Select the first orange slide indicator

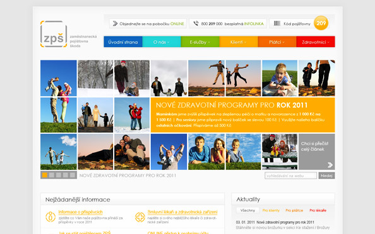click(x=45, y=175)
